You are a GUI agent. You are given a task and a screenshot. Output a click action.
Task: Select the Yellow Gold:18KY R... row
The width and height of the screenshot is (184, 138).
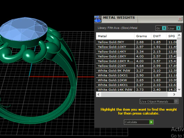coord(136,61)
